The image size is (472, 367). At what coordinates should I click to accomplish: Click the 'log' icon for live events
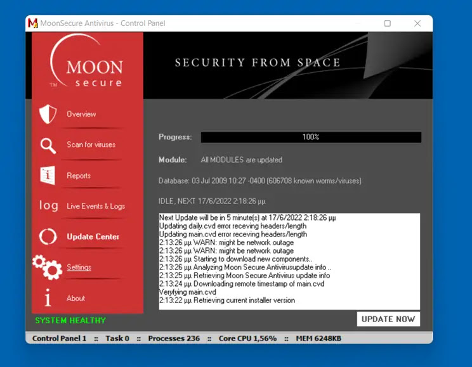click(48, 206)
